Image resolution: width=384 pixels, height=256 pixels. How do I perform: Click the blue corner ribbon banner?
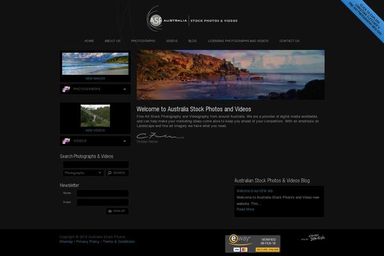click(x=365, y=19)
